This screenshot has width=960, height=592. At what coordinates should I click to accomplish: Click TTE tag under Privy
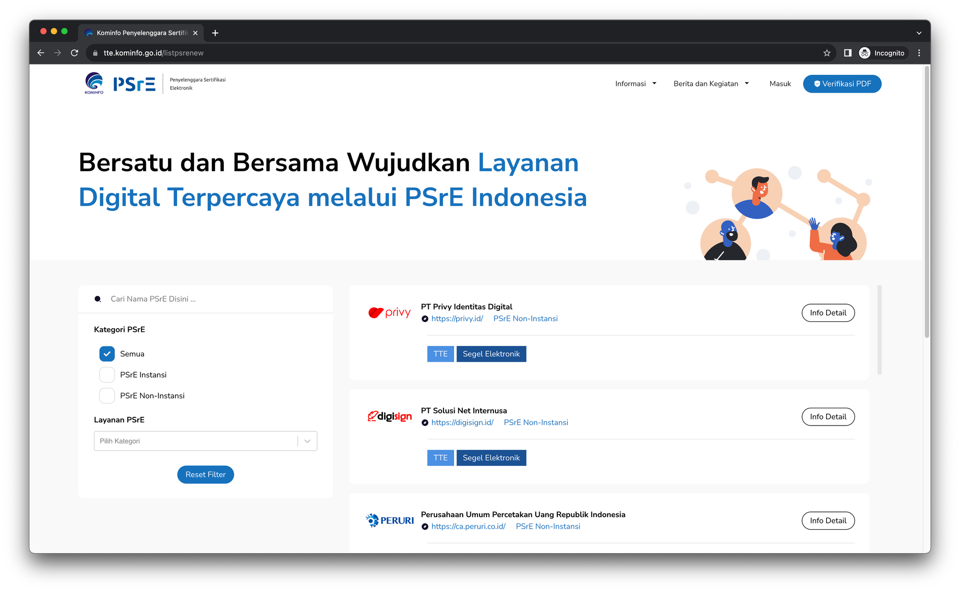(440, 354)
